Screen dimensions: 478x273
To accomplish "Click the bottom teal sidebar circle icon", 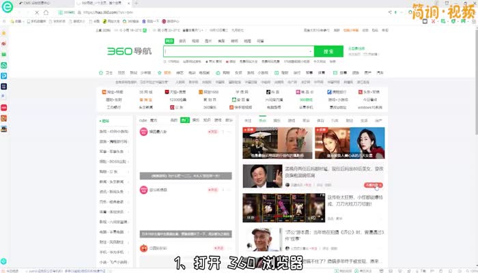I will click(3, 261).
